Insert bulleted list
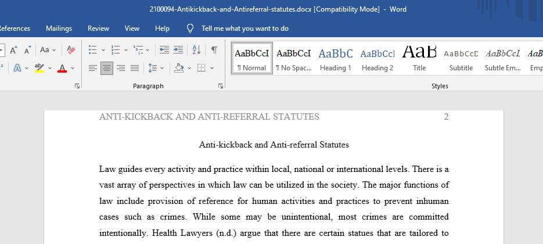The width and height of the screenshot is (543, 244). [x=92, y=50]
